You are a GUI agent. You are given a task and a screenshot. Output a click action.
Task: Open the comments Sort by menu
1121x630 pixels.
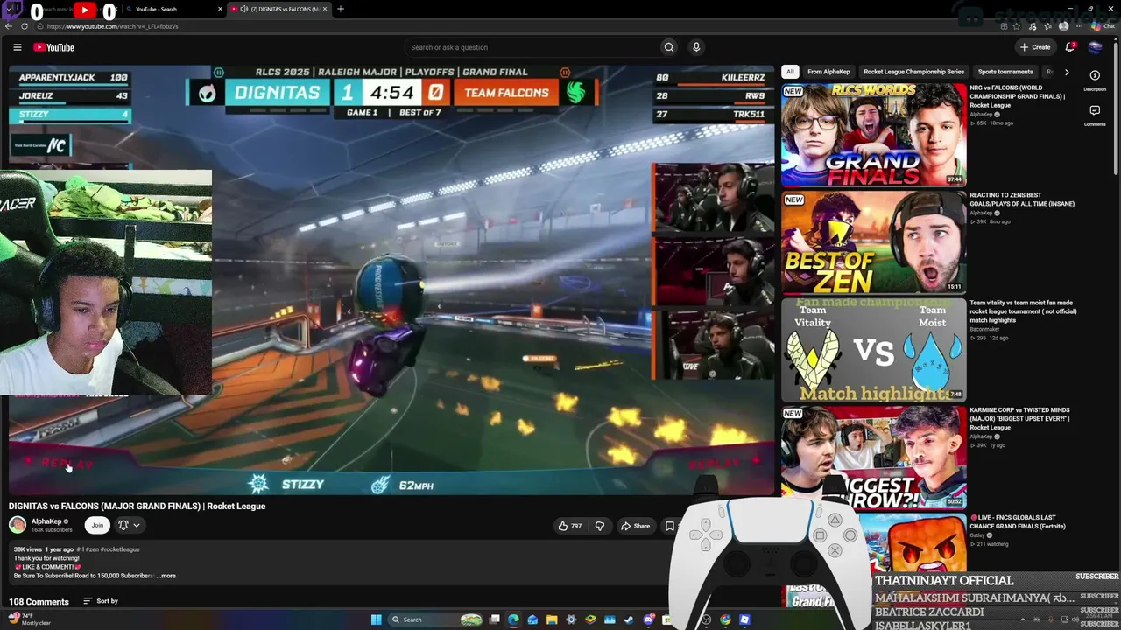tap(101, 601)
